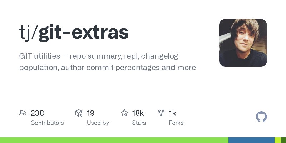Click the contributors people icon

pos(23,113)
